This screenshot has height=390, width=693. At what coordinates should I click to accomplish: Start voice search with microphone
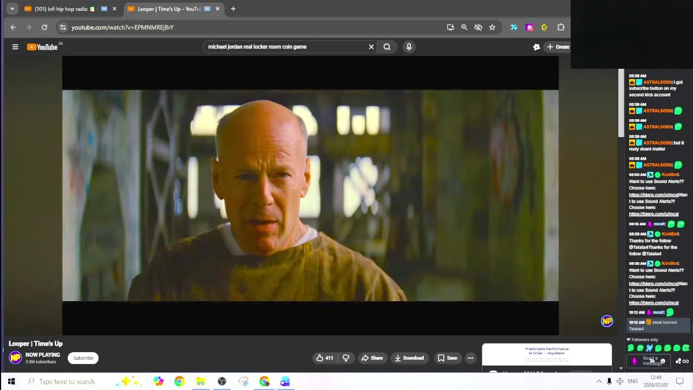tap(409, 47)
